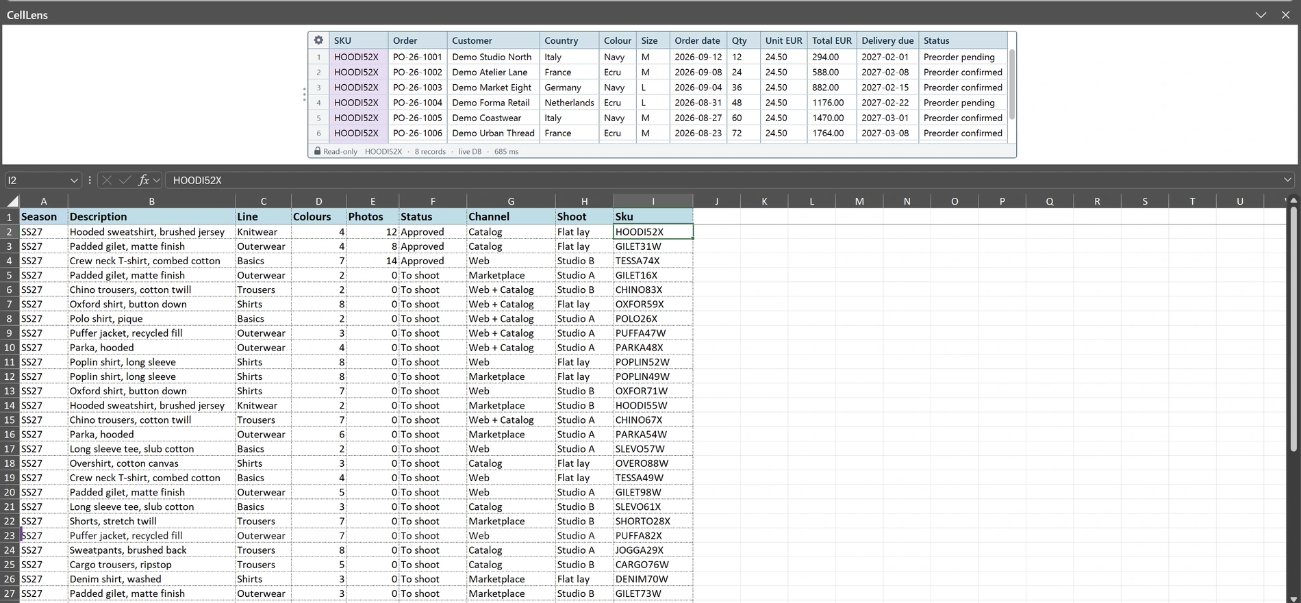The image size is (1301, 603).
Task: Click order PO-26-1003 in CellLens
Action: click(418, 88)
